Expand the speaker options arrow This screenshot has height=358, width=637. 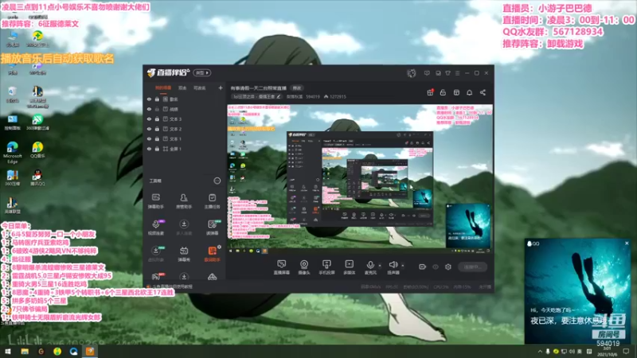pyautogui.click(x=403, y=266)
